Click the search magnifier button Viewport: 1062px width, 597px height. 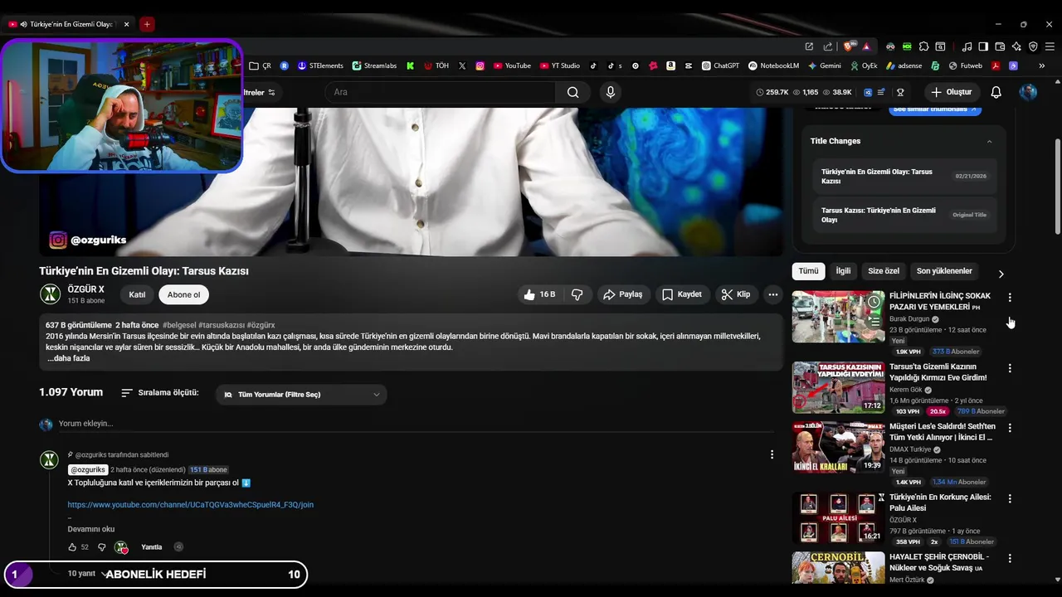coord(572,92)
